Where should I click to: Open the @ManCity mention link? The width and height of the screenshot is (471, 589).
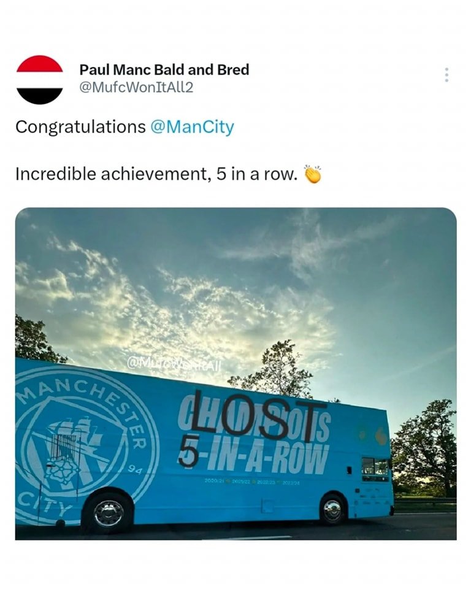click(x=192, y=127)
